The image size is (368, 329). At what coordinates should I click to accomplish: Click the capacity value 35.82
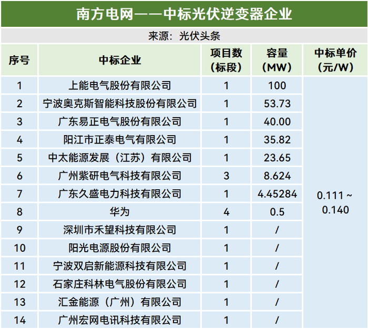tap(277, 140)
